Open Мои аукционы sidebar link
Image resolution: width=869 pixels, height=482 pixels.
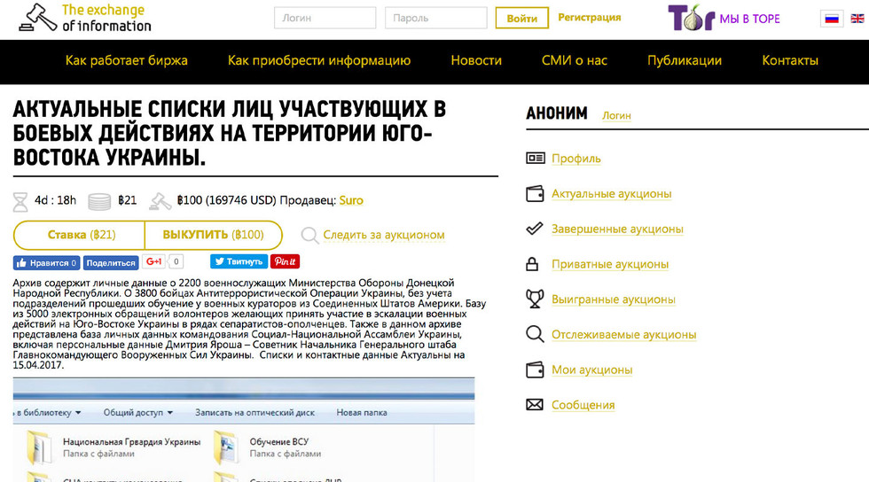(x=592, y=369)
